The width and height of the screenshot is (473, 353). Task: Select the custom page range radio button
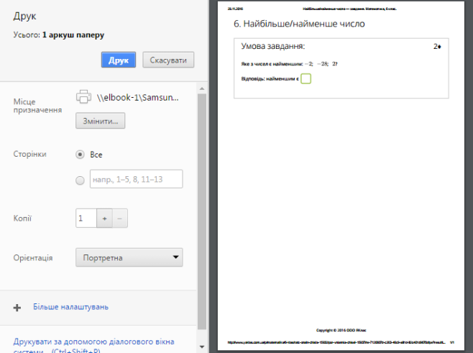[x=80, y=180]
